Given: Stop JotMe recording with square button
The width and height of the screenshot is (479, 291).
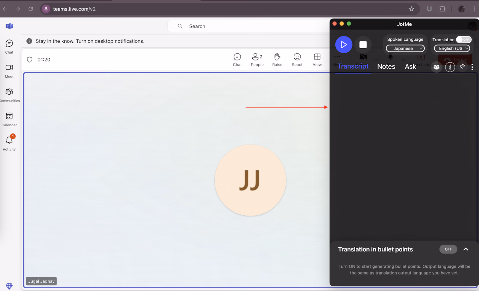Looking at the screenshot, I should tap(363, 45).
